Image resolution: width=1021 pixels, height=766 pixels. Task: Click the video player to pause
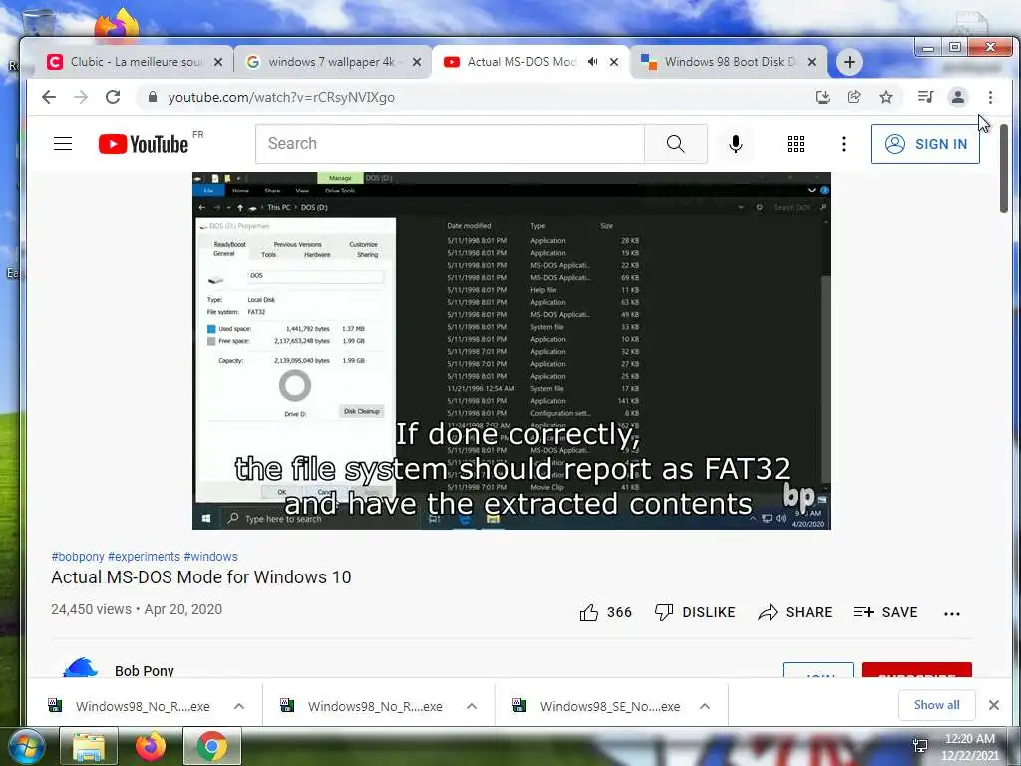(511, 350)
